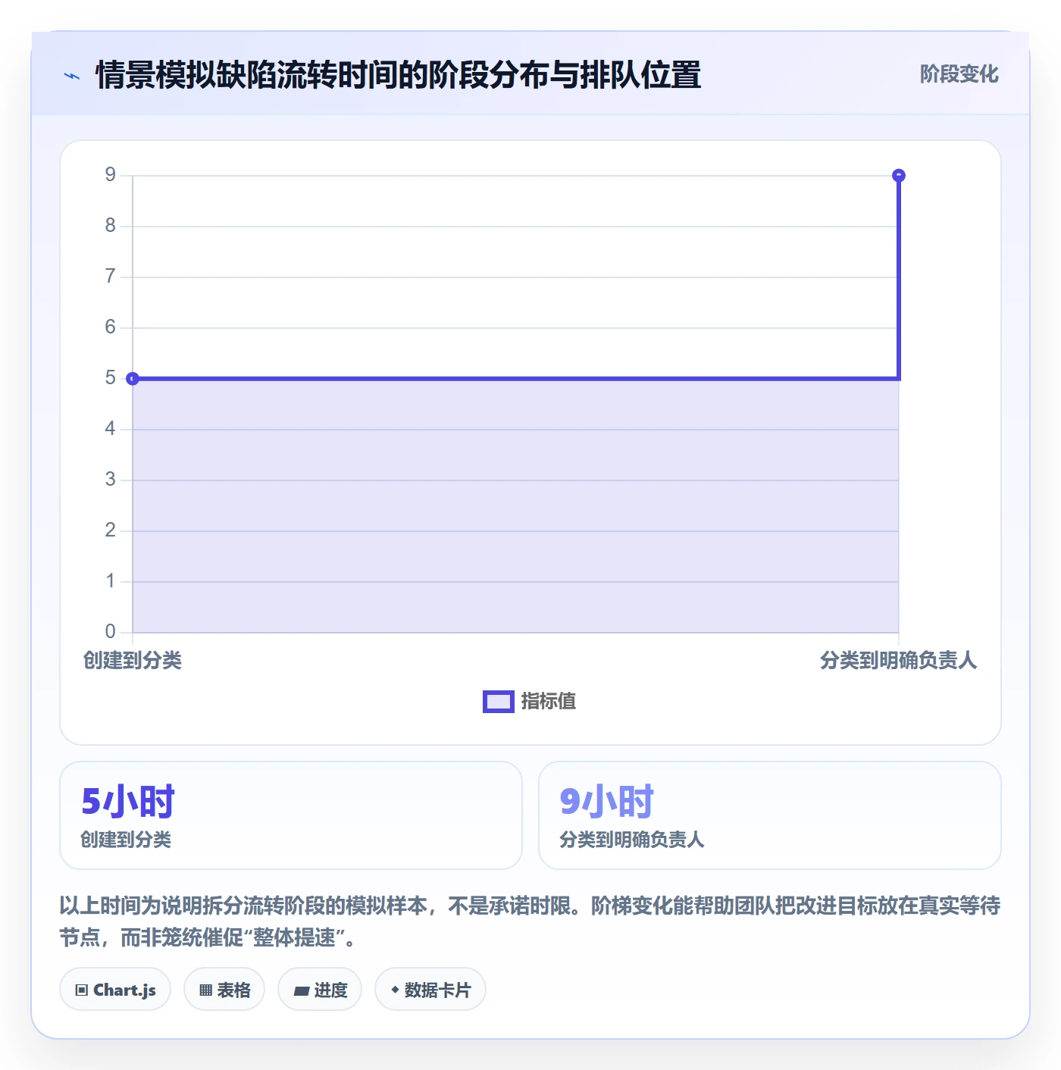The height and width of the screenshot is (1070, 1061).
Task: Click the bar icon in the 进度 chip
Action: tap(302, 990)
